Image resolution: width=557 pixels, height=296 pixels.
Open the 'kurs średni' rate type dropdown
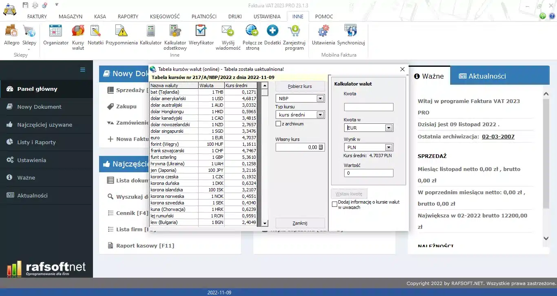pos(320,115)
